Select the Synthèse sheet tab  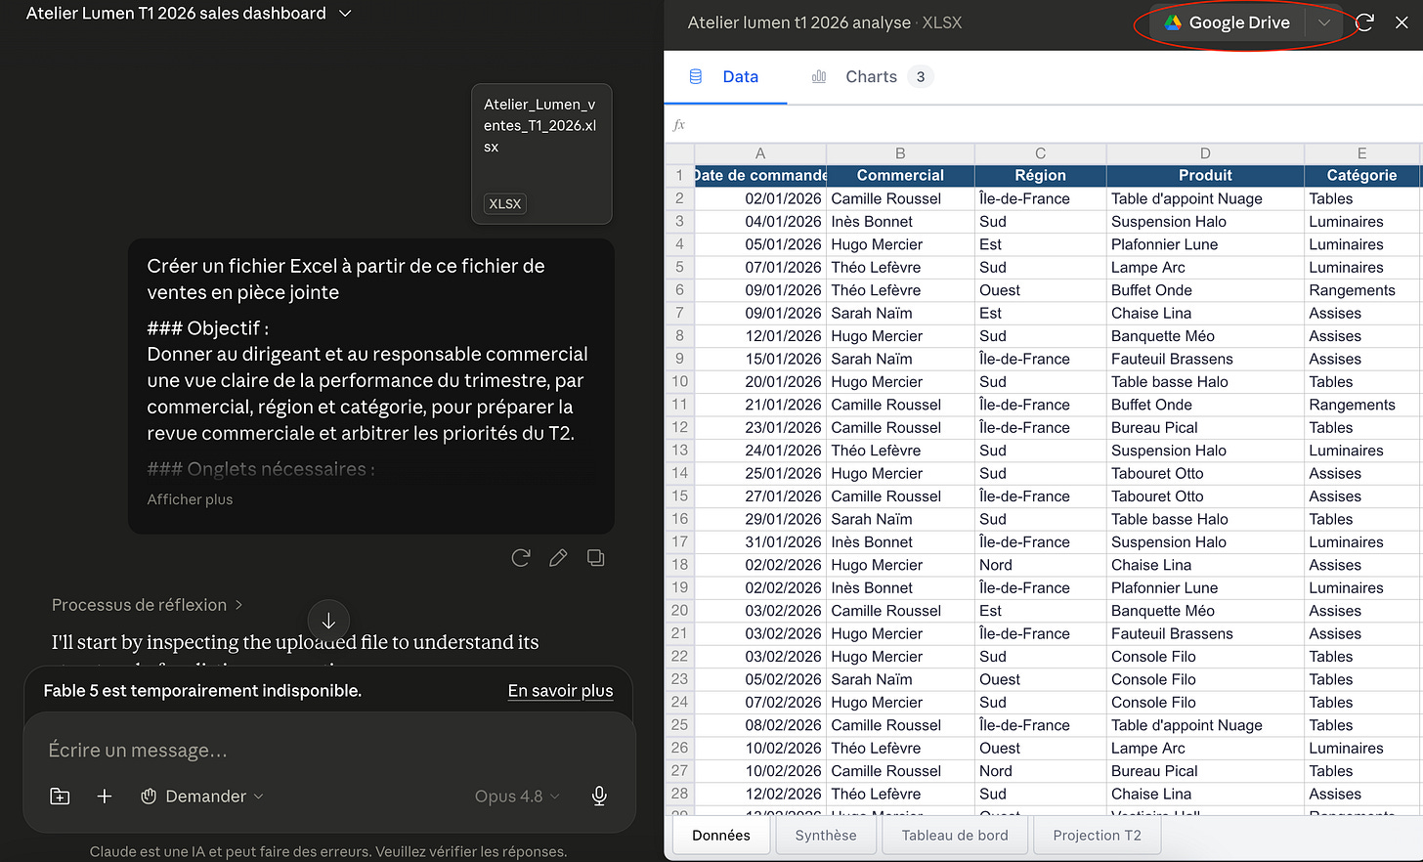pos(826,836)
